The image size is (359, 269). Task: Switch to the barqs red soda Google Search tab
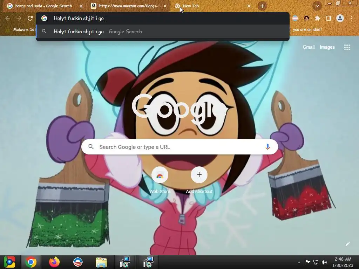(x=43, y=6)
